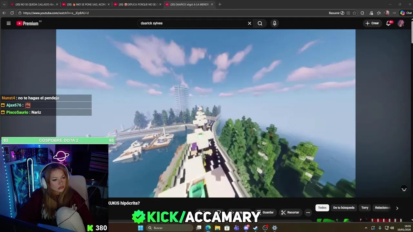Open a new browser tab
The height and width of the screenshot is (232, 413).
(x=220, y=4)
